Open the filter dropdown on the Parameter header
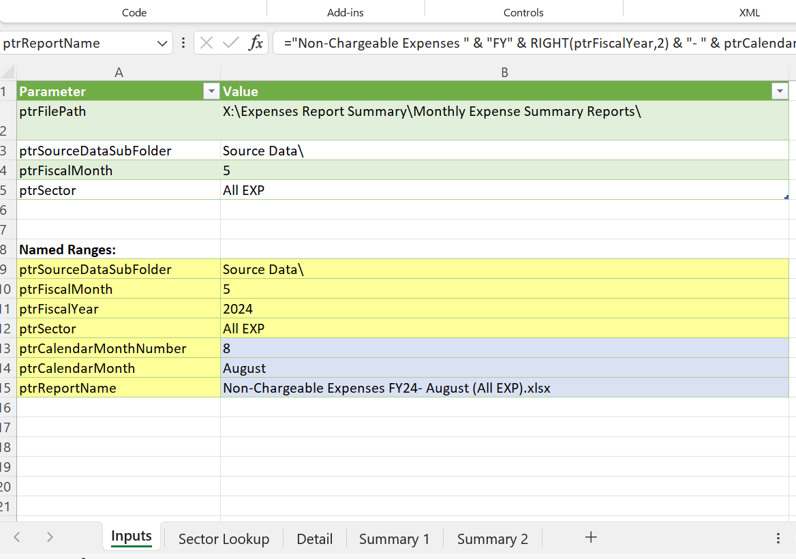Image resolution: width=796 pixels, height=559 pixels. [x=211, y=91]
